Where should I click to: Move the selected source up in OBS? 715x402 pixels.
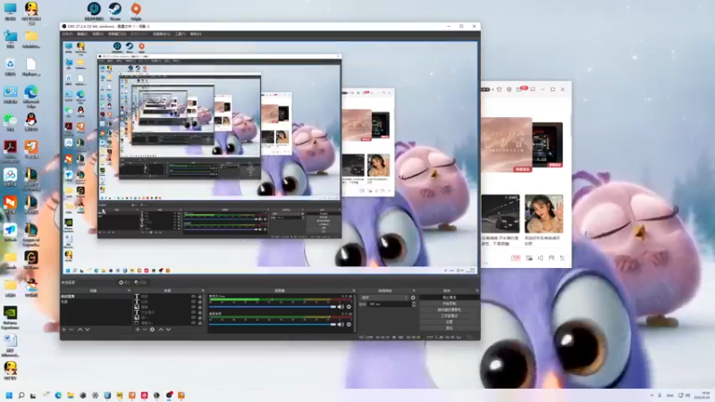click(161, 329)
